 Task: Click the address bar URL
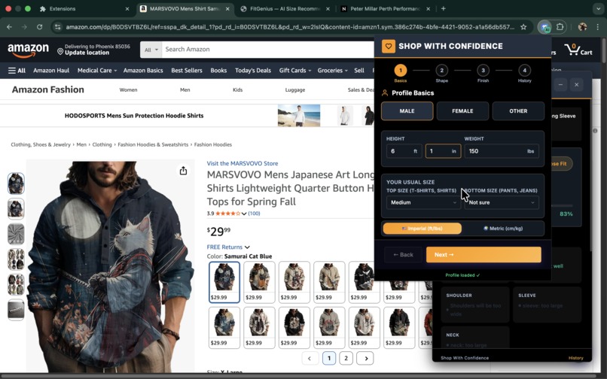pos(290,26)
